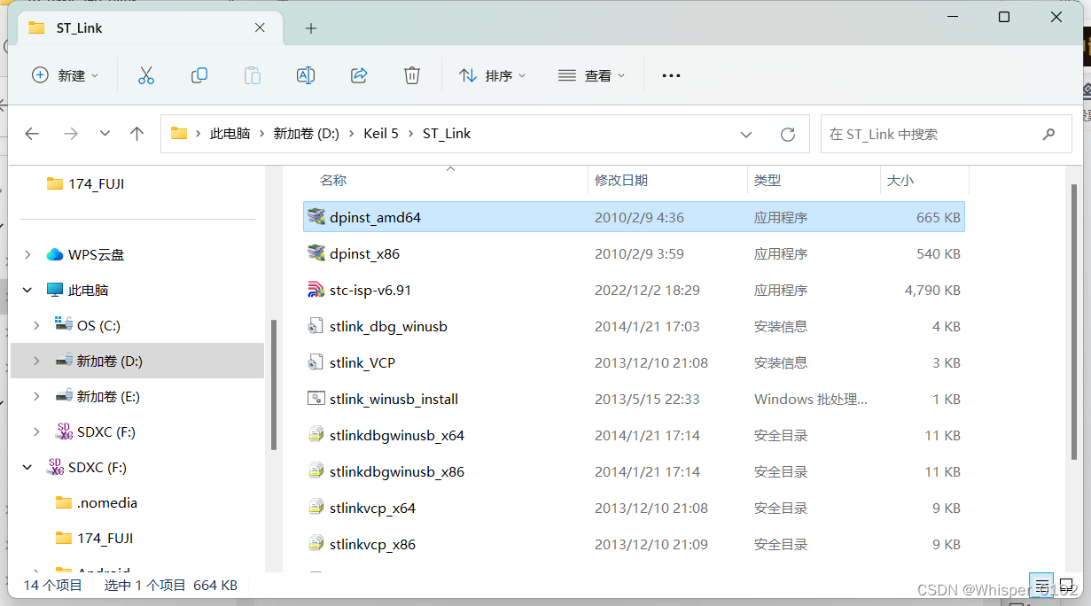Click the up navigation arrow
This screenshot has height=606, width=1091.
137,133
